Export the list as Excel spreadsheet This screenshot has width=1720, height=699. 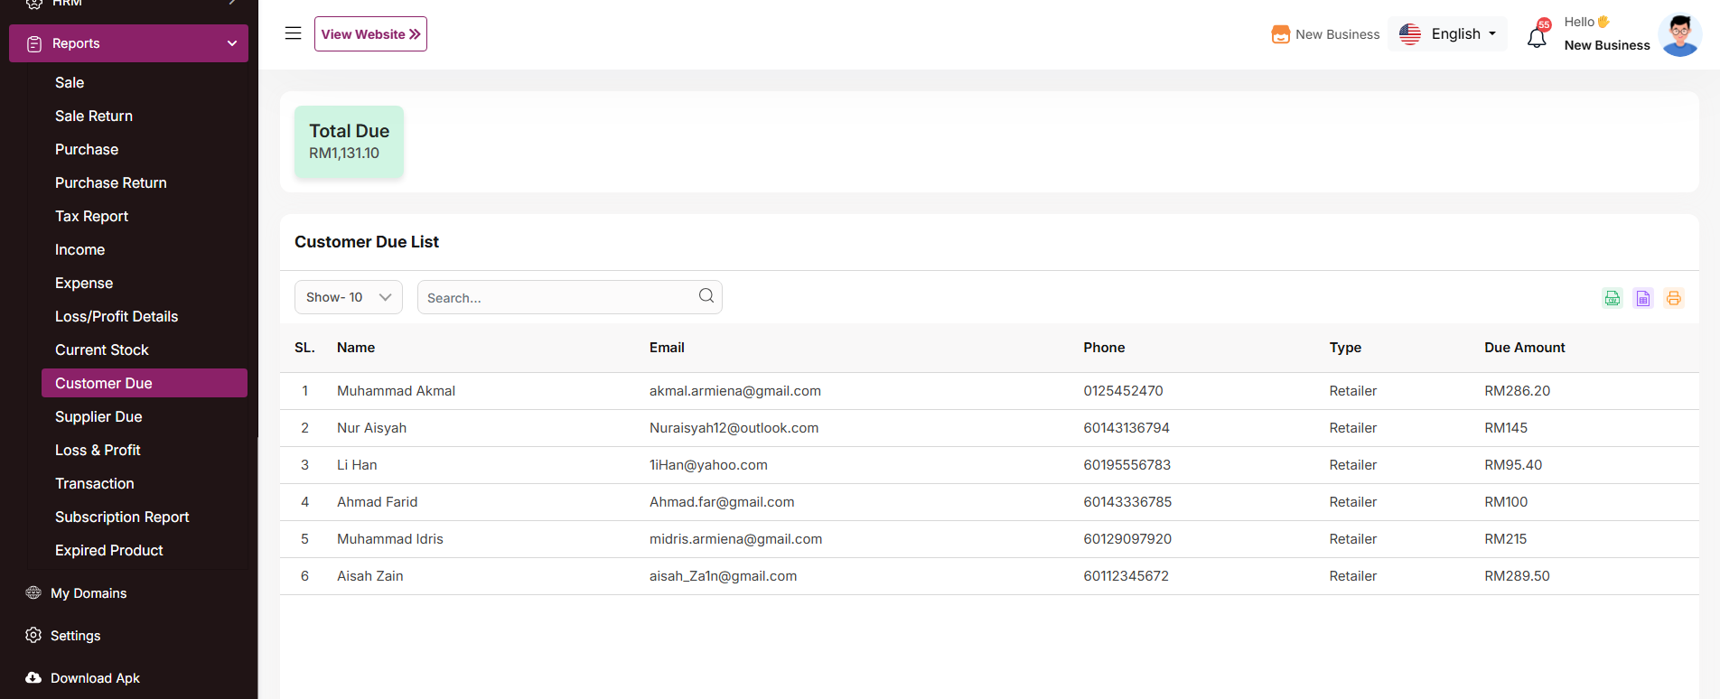coord(1643,298)
